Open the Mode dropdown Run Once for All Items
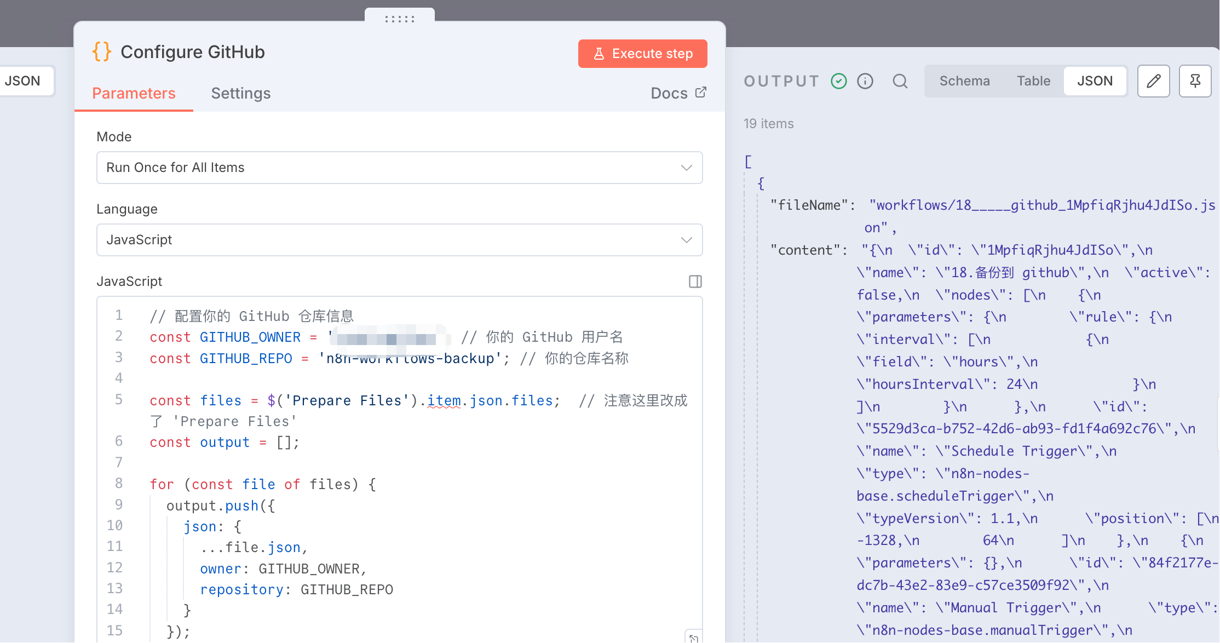Image resolution: width=1220 pixels, height=643 pixels. [x=399, y=168]
